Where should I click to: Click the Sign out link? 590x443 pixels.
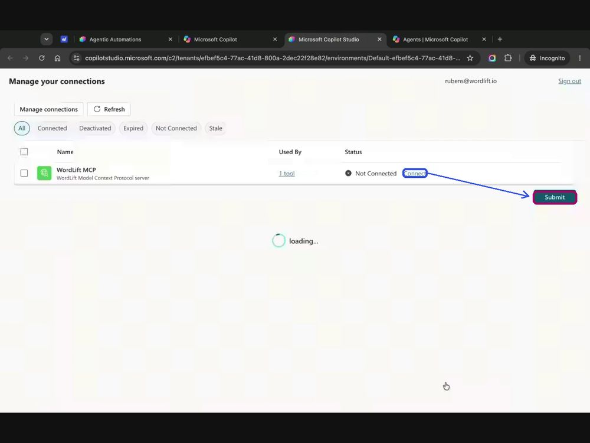569,81
